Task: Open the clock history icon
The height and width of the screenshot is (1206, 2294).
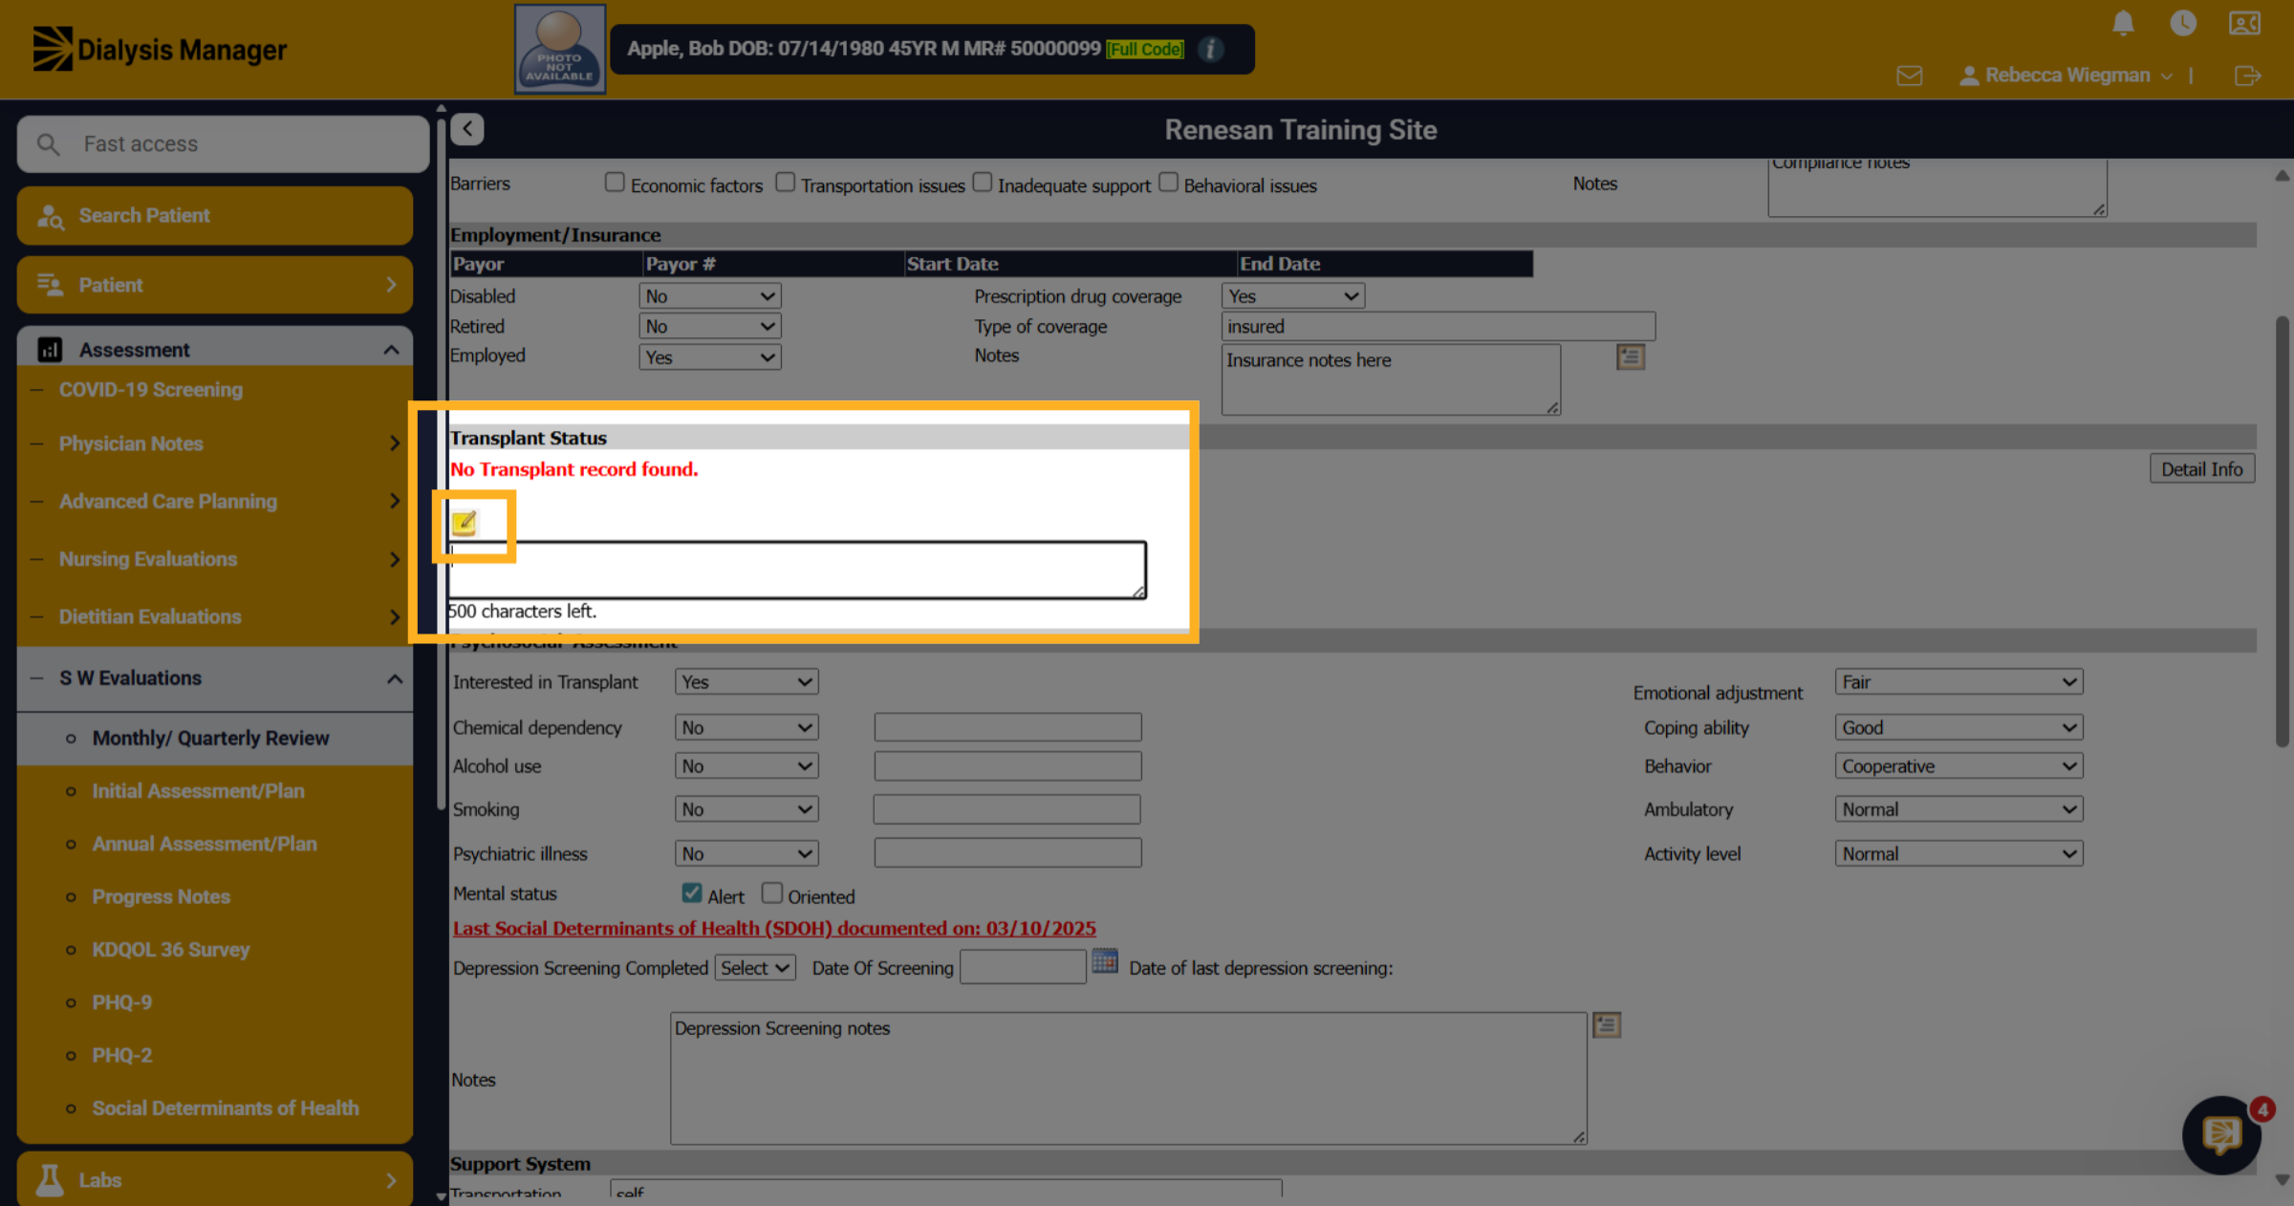Action: [2183, 23]
